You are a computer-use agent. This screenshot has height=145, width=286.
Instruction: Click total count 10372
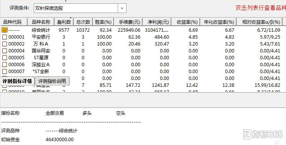[83, 30]
